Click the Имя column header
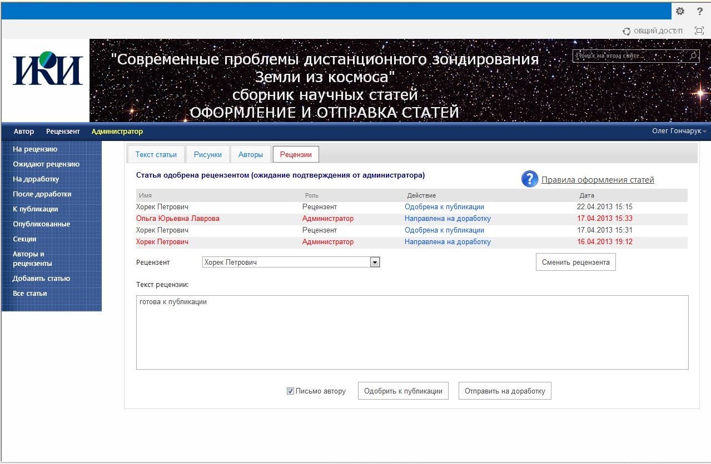 (x=146, y=195)
